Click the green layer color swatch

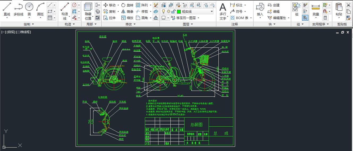179,11
